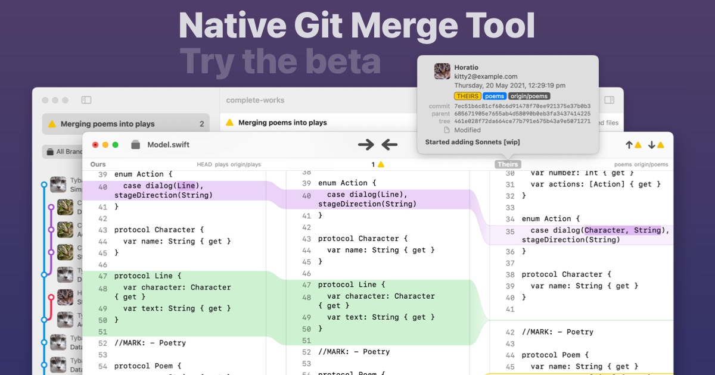Click line 35 highlighted conflict in Theirs pane
The height and width of the screenshot is (375, 715).
(582, 235)
